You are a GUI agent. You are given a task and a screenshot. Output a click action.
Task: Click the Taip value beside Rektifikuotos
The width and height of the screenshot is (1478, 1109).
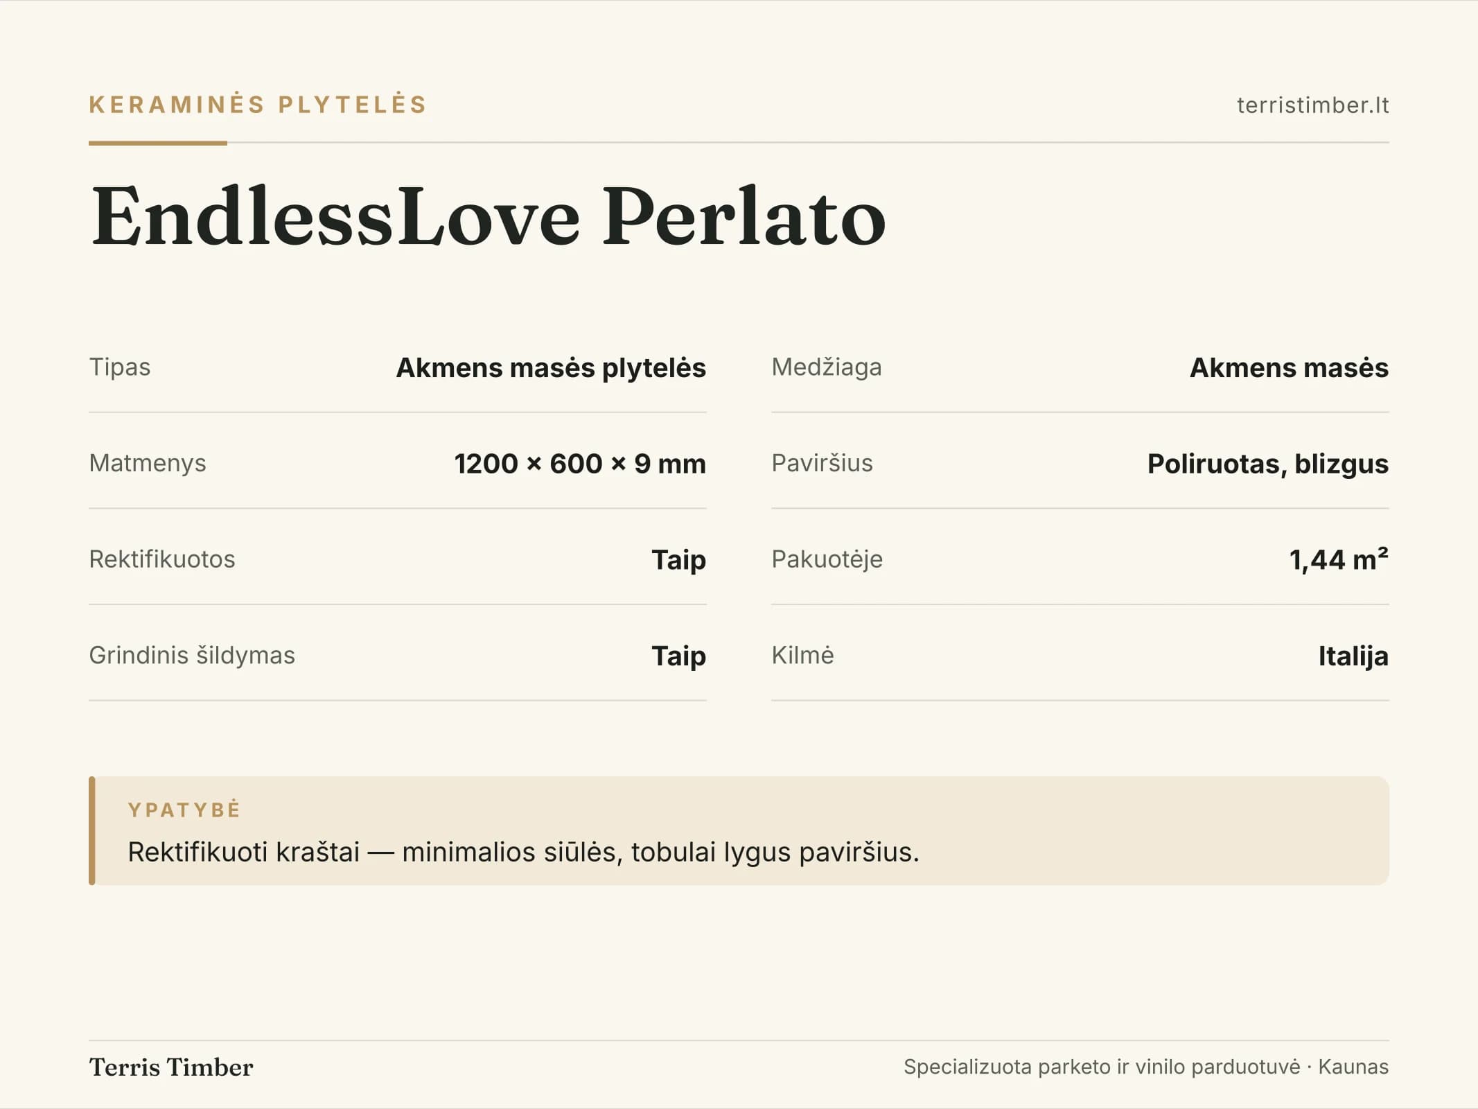[678, 560]
